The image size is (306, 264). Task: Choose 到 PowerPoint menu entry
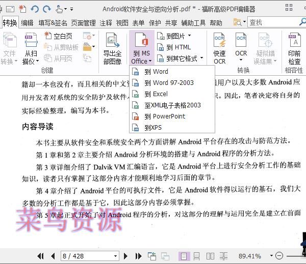tap(164, 116)
